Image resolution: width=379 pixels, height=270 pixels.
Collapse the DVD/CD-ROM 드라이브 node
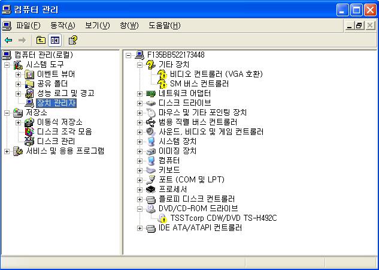(x=140, y=209)
